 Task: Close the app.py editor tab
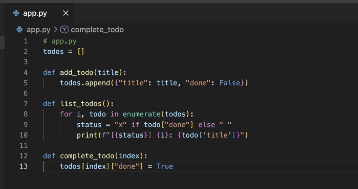65,14
